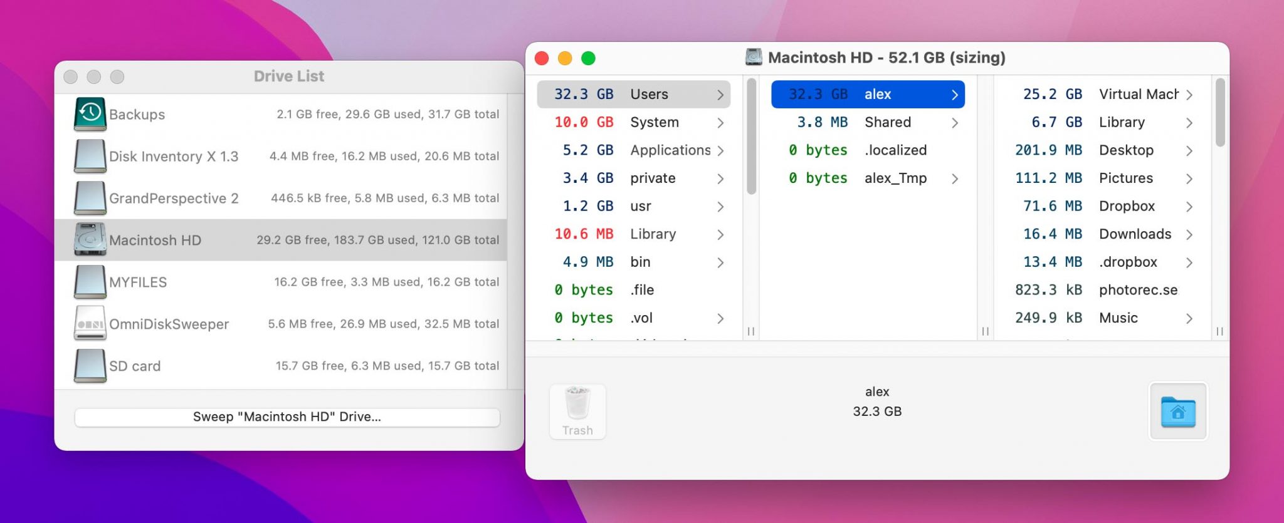Select the System row at 10.0 GB
Viewport: 1284px width, 523px height.
tap(634, 122)
